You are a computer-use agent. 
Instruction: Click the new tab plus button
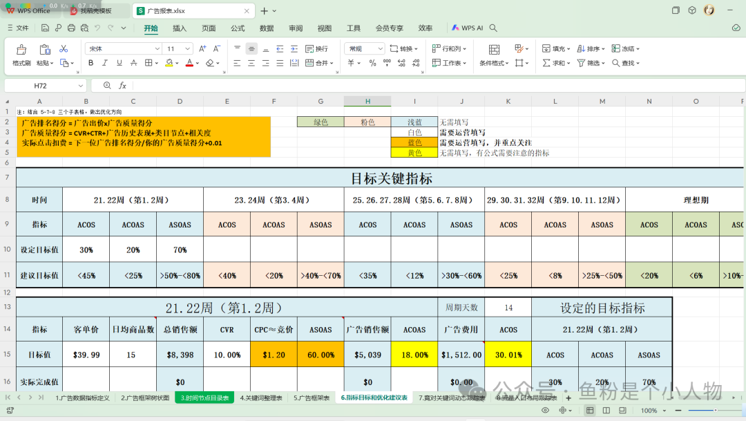pyautogui.click(x=265, y=10)
